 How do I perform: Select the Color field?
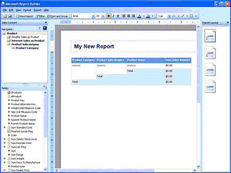14,135
